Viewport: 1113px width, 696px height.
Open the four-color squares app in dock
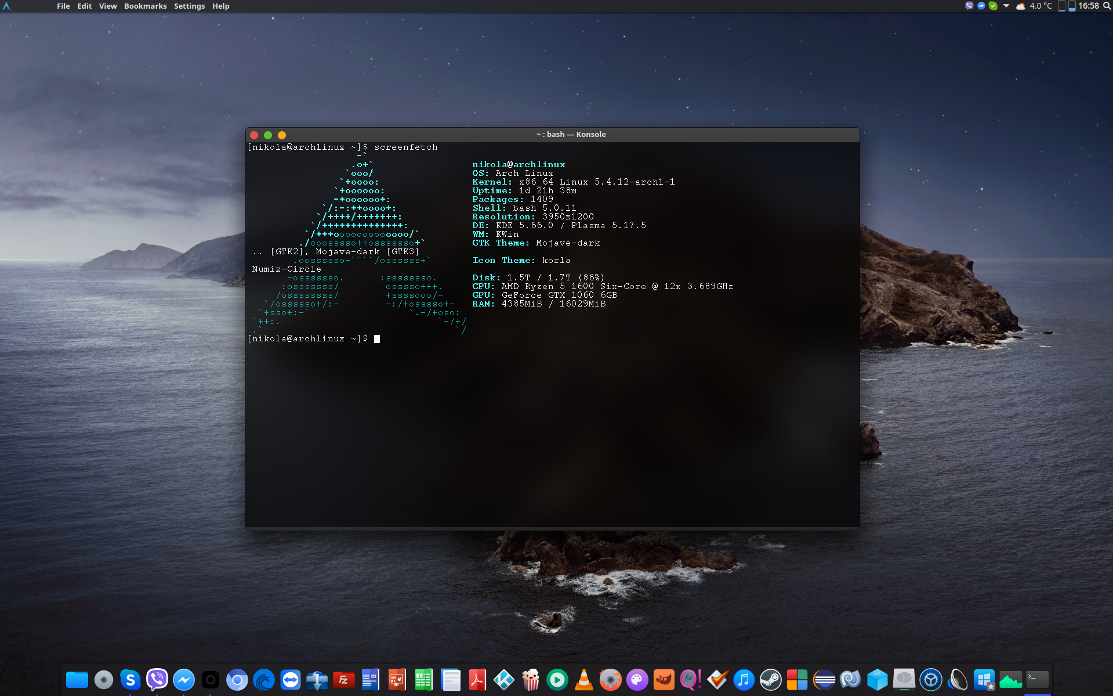coord(797,680)
